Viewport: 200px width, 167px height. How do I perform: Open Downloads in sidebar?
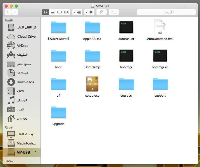(x=22, y=82)
